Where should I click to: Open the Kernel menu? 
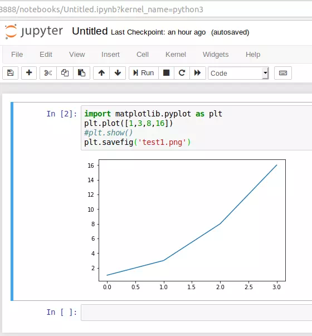(175, 55)
